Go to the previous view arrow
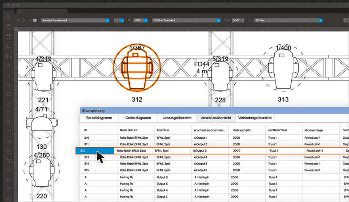The width and height of the screenshot is (349, 202). pyautogui.click(x=18, y=20)
